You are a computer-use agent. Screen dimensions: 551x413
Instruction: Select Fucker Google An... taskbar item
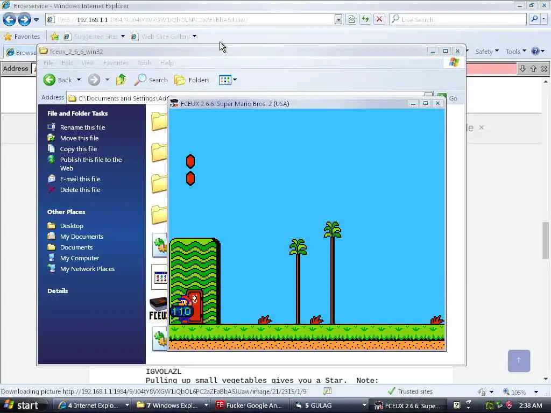[x=251, y=405]
